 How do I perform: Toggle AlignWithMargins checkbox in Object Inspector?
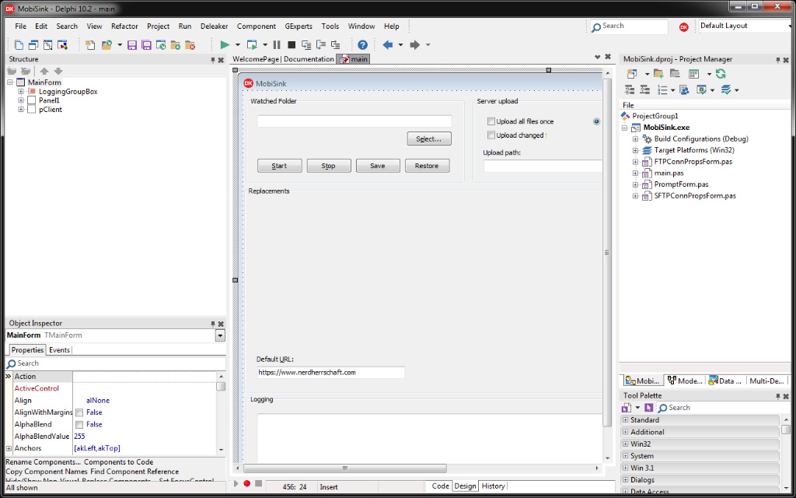tap(79, 412)
